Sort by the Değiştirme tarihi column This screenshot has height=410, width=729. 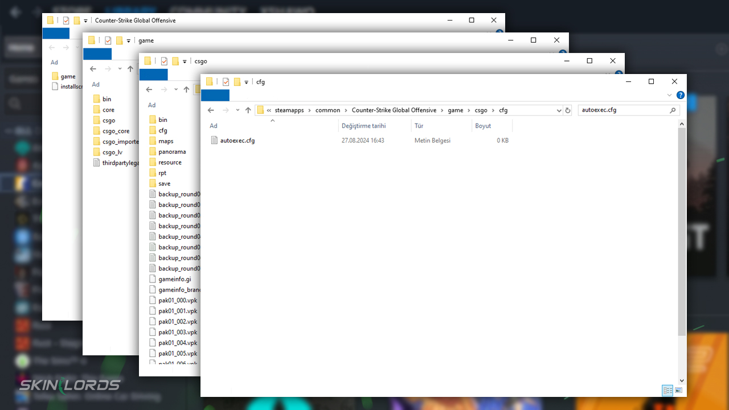click(363, 126)
